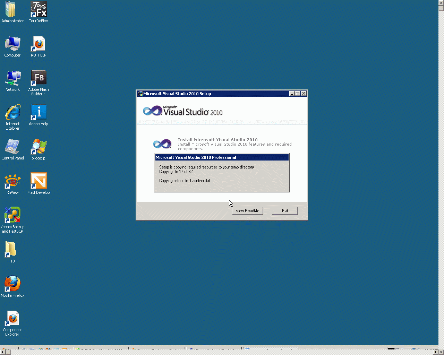The height and width of the screenshot is (355, 444).
Task: Select the Adobe Help shortcut icon
Action: [39, 115]
